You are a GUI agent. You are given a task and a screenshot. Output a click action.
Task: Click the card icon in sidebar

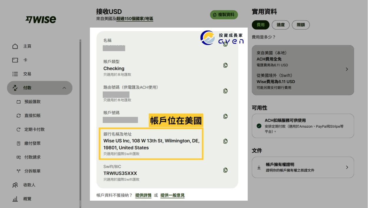(15, 60)
